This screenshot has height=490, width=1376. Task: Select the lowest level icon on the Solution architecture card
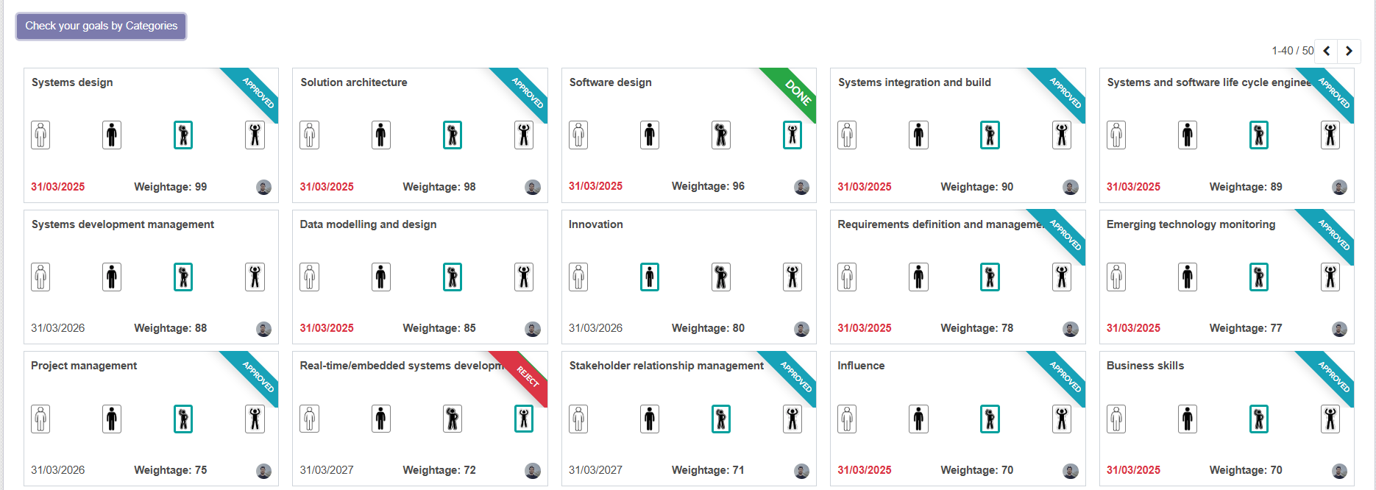(310, 135)
